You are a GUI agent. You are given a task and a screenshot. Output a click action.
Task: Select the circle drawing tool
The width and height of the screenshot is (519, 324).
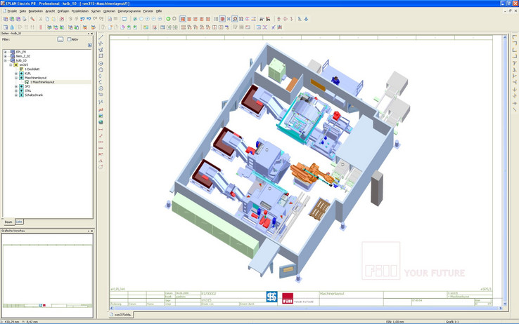[x=101, y=64]
